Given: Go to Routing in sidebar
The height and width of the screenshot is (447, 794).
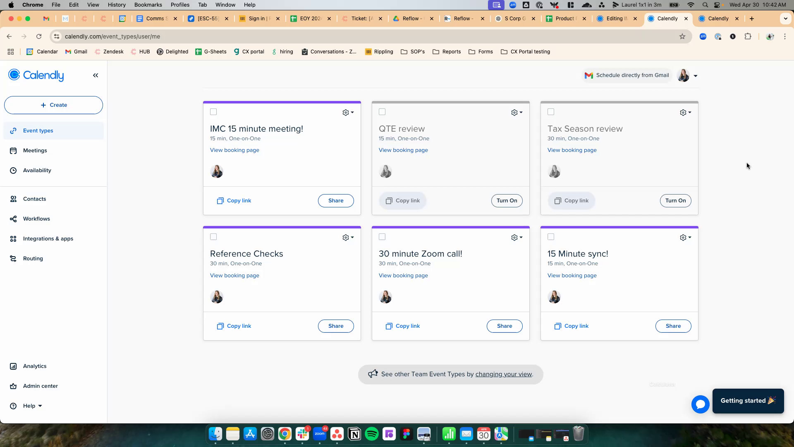Looking at the screenshot, I should pos(33,259).
